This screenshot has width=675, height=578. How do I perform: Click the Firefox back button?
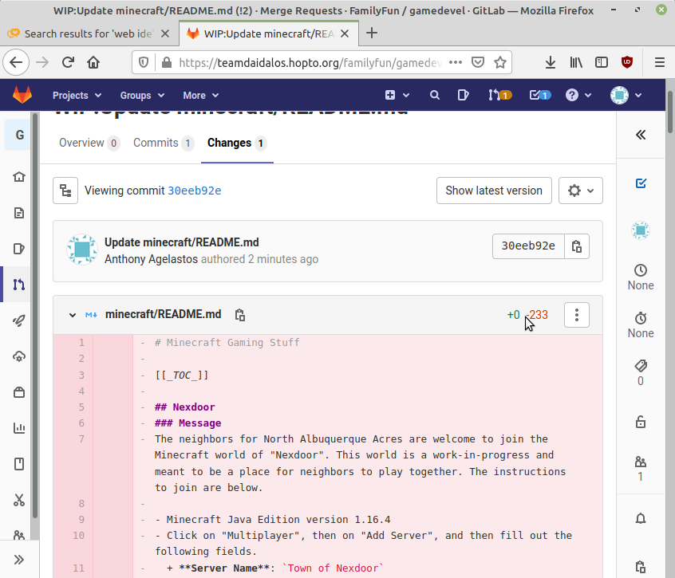click(x=17, y=63)
